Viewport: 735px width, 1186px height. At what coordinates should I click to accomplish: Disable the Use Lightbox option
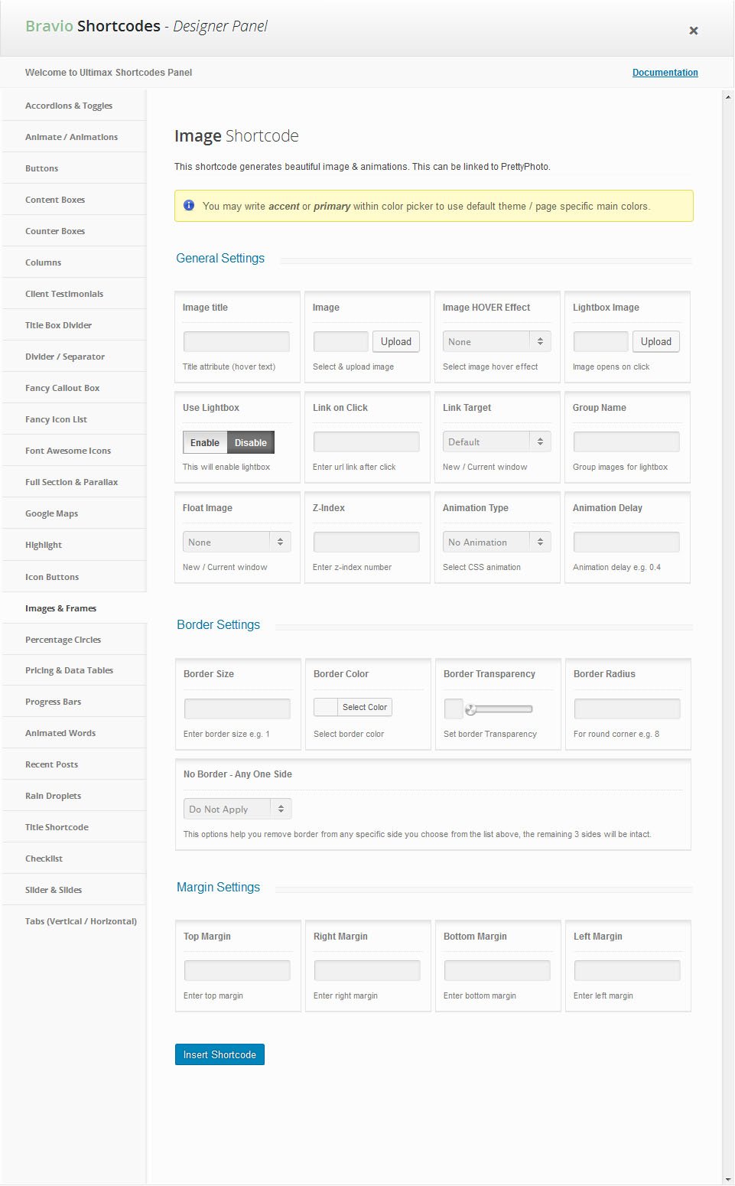[251, 442]
